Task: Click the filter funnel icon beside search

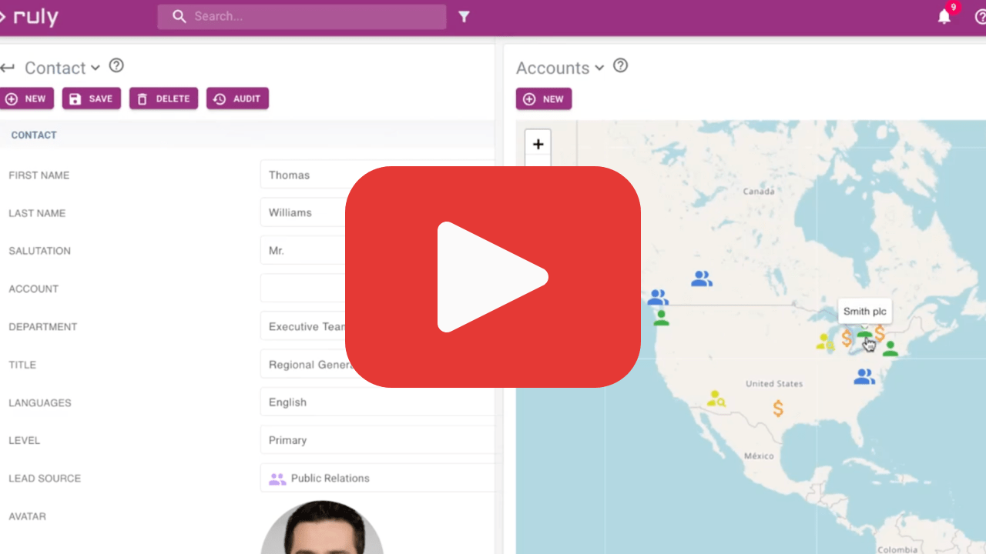Action: pos(464,17)
